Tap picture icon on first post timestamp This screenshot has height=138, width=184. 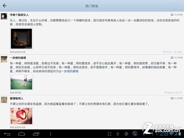coord(172,15)
